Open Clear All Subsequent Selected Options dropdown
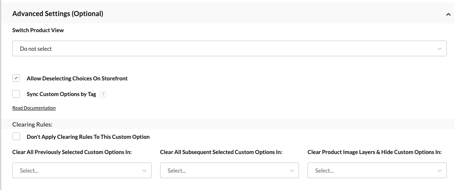Image resolution: width=454 pixels, height=190 pixels. click(x=229, y=171)
